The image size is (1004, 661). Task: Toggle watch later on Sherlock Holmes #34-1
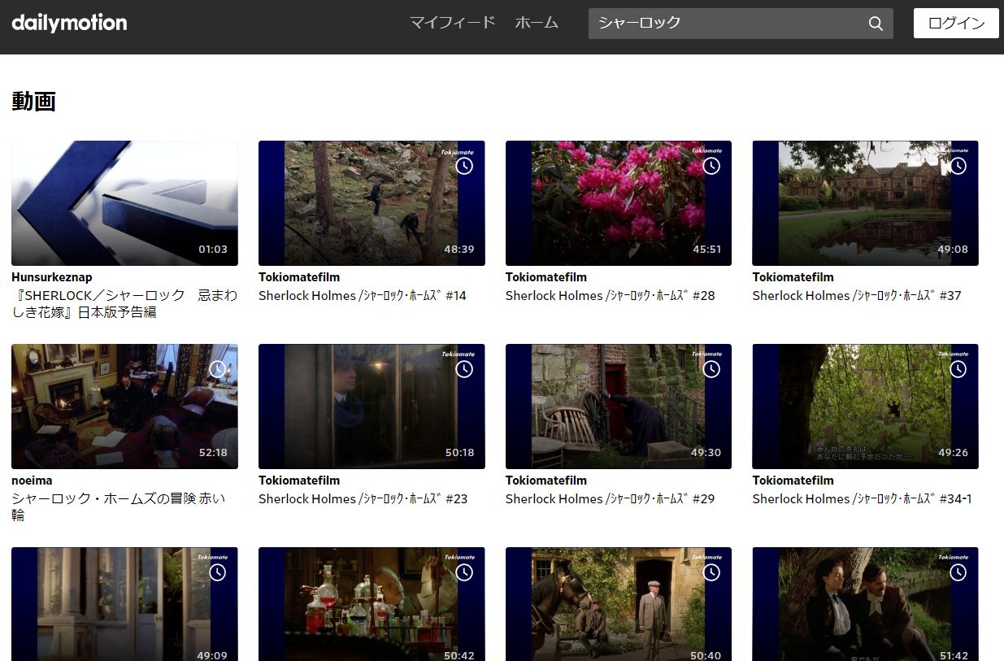click(958, 369)
